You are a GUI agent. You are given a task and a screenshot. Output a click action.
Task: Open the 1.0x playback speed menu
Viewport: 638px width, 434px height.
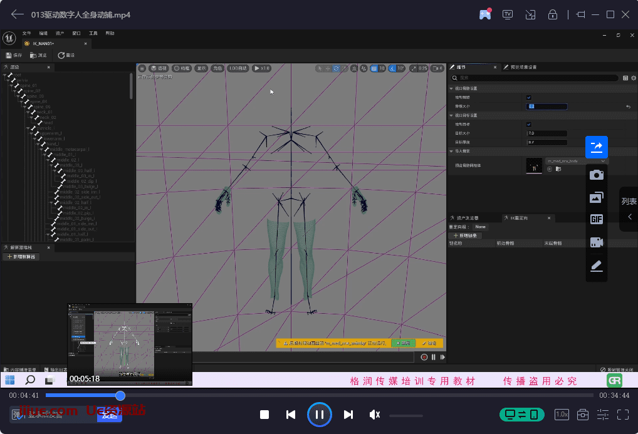[562, 415]
